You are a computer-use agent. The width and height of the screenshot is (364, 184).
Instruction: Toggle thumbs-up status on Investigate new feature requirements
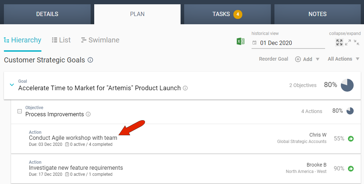pos(351,169)
